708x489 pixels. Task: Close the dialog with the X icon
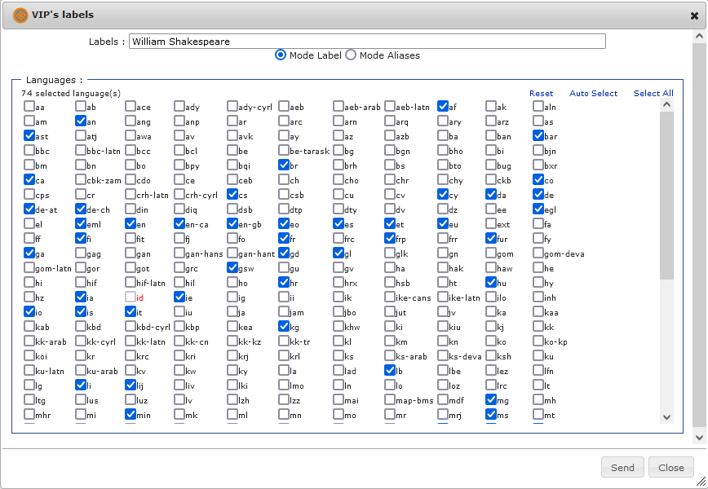(x=694, y=15)
